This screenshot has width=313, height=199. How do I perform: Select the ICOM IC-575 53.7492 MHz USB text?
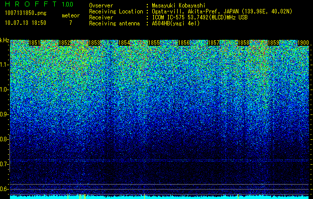[x=200, y=17]
